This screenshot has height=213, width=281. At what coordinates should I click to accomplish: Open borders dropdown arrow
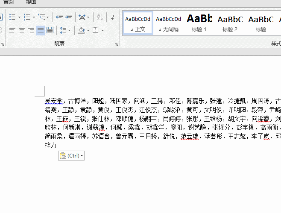[x=102, y=30]
